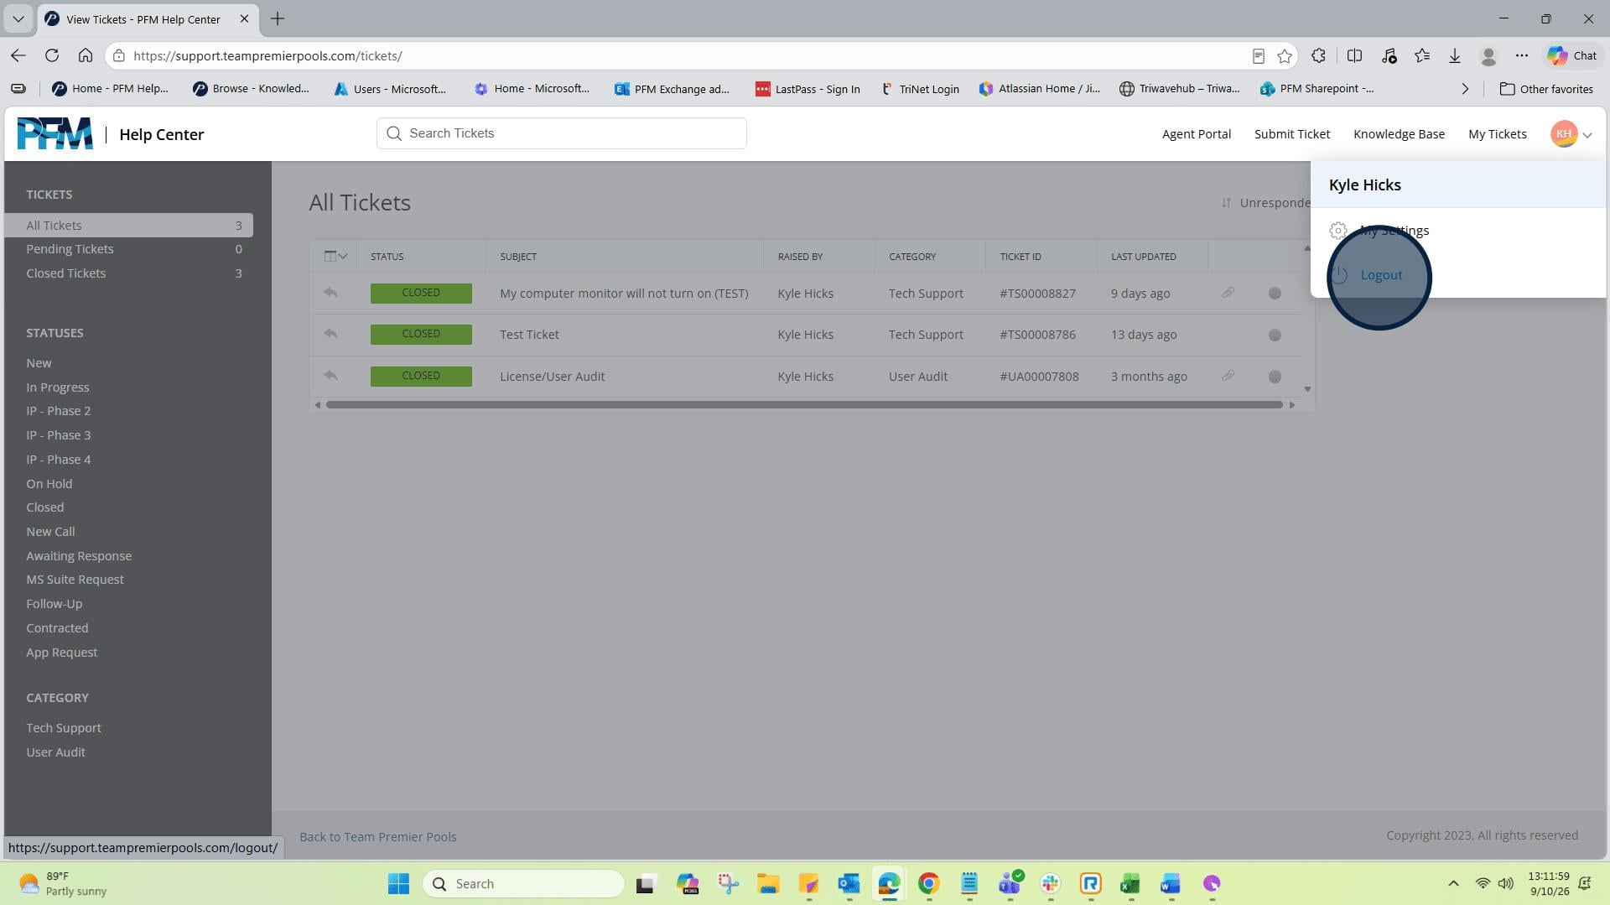The image size is (1610, 905).
Task: Toggle status dot on Test Ticket row
Action: click(x=1275, y=335)
